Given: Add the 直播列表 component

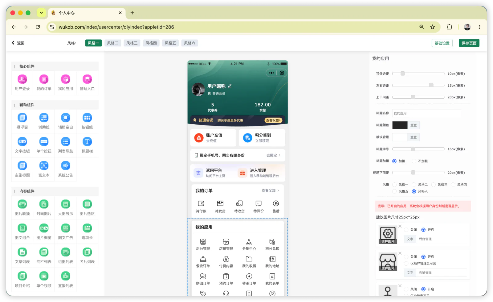Looking at the screenshot, I should pyautogui.click(x=66, y=280).
